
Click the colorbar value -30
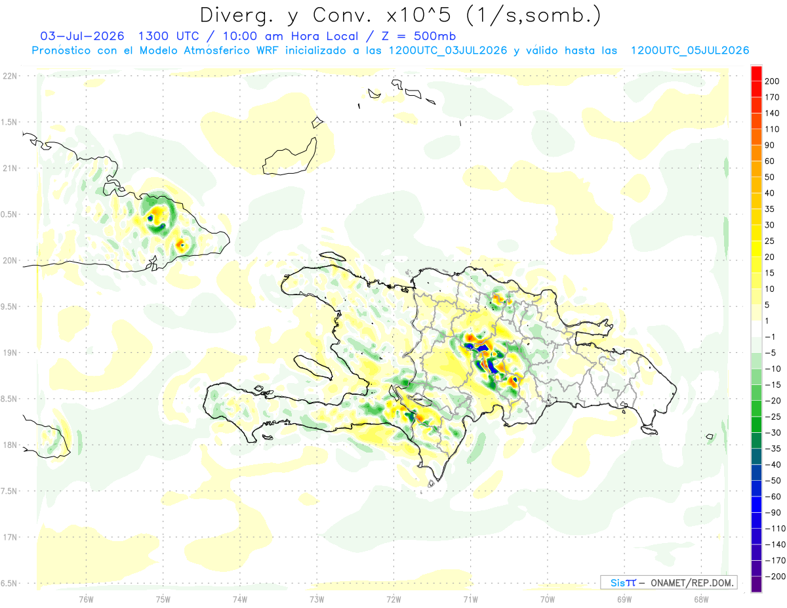772,432
